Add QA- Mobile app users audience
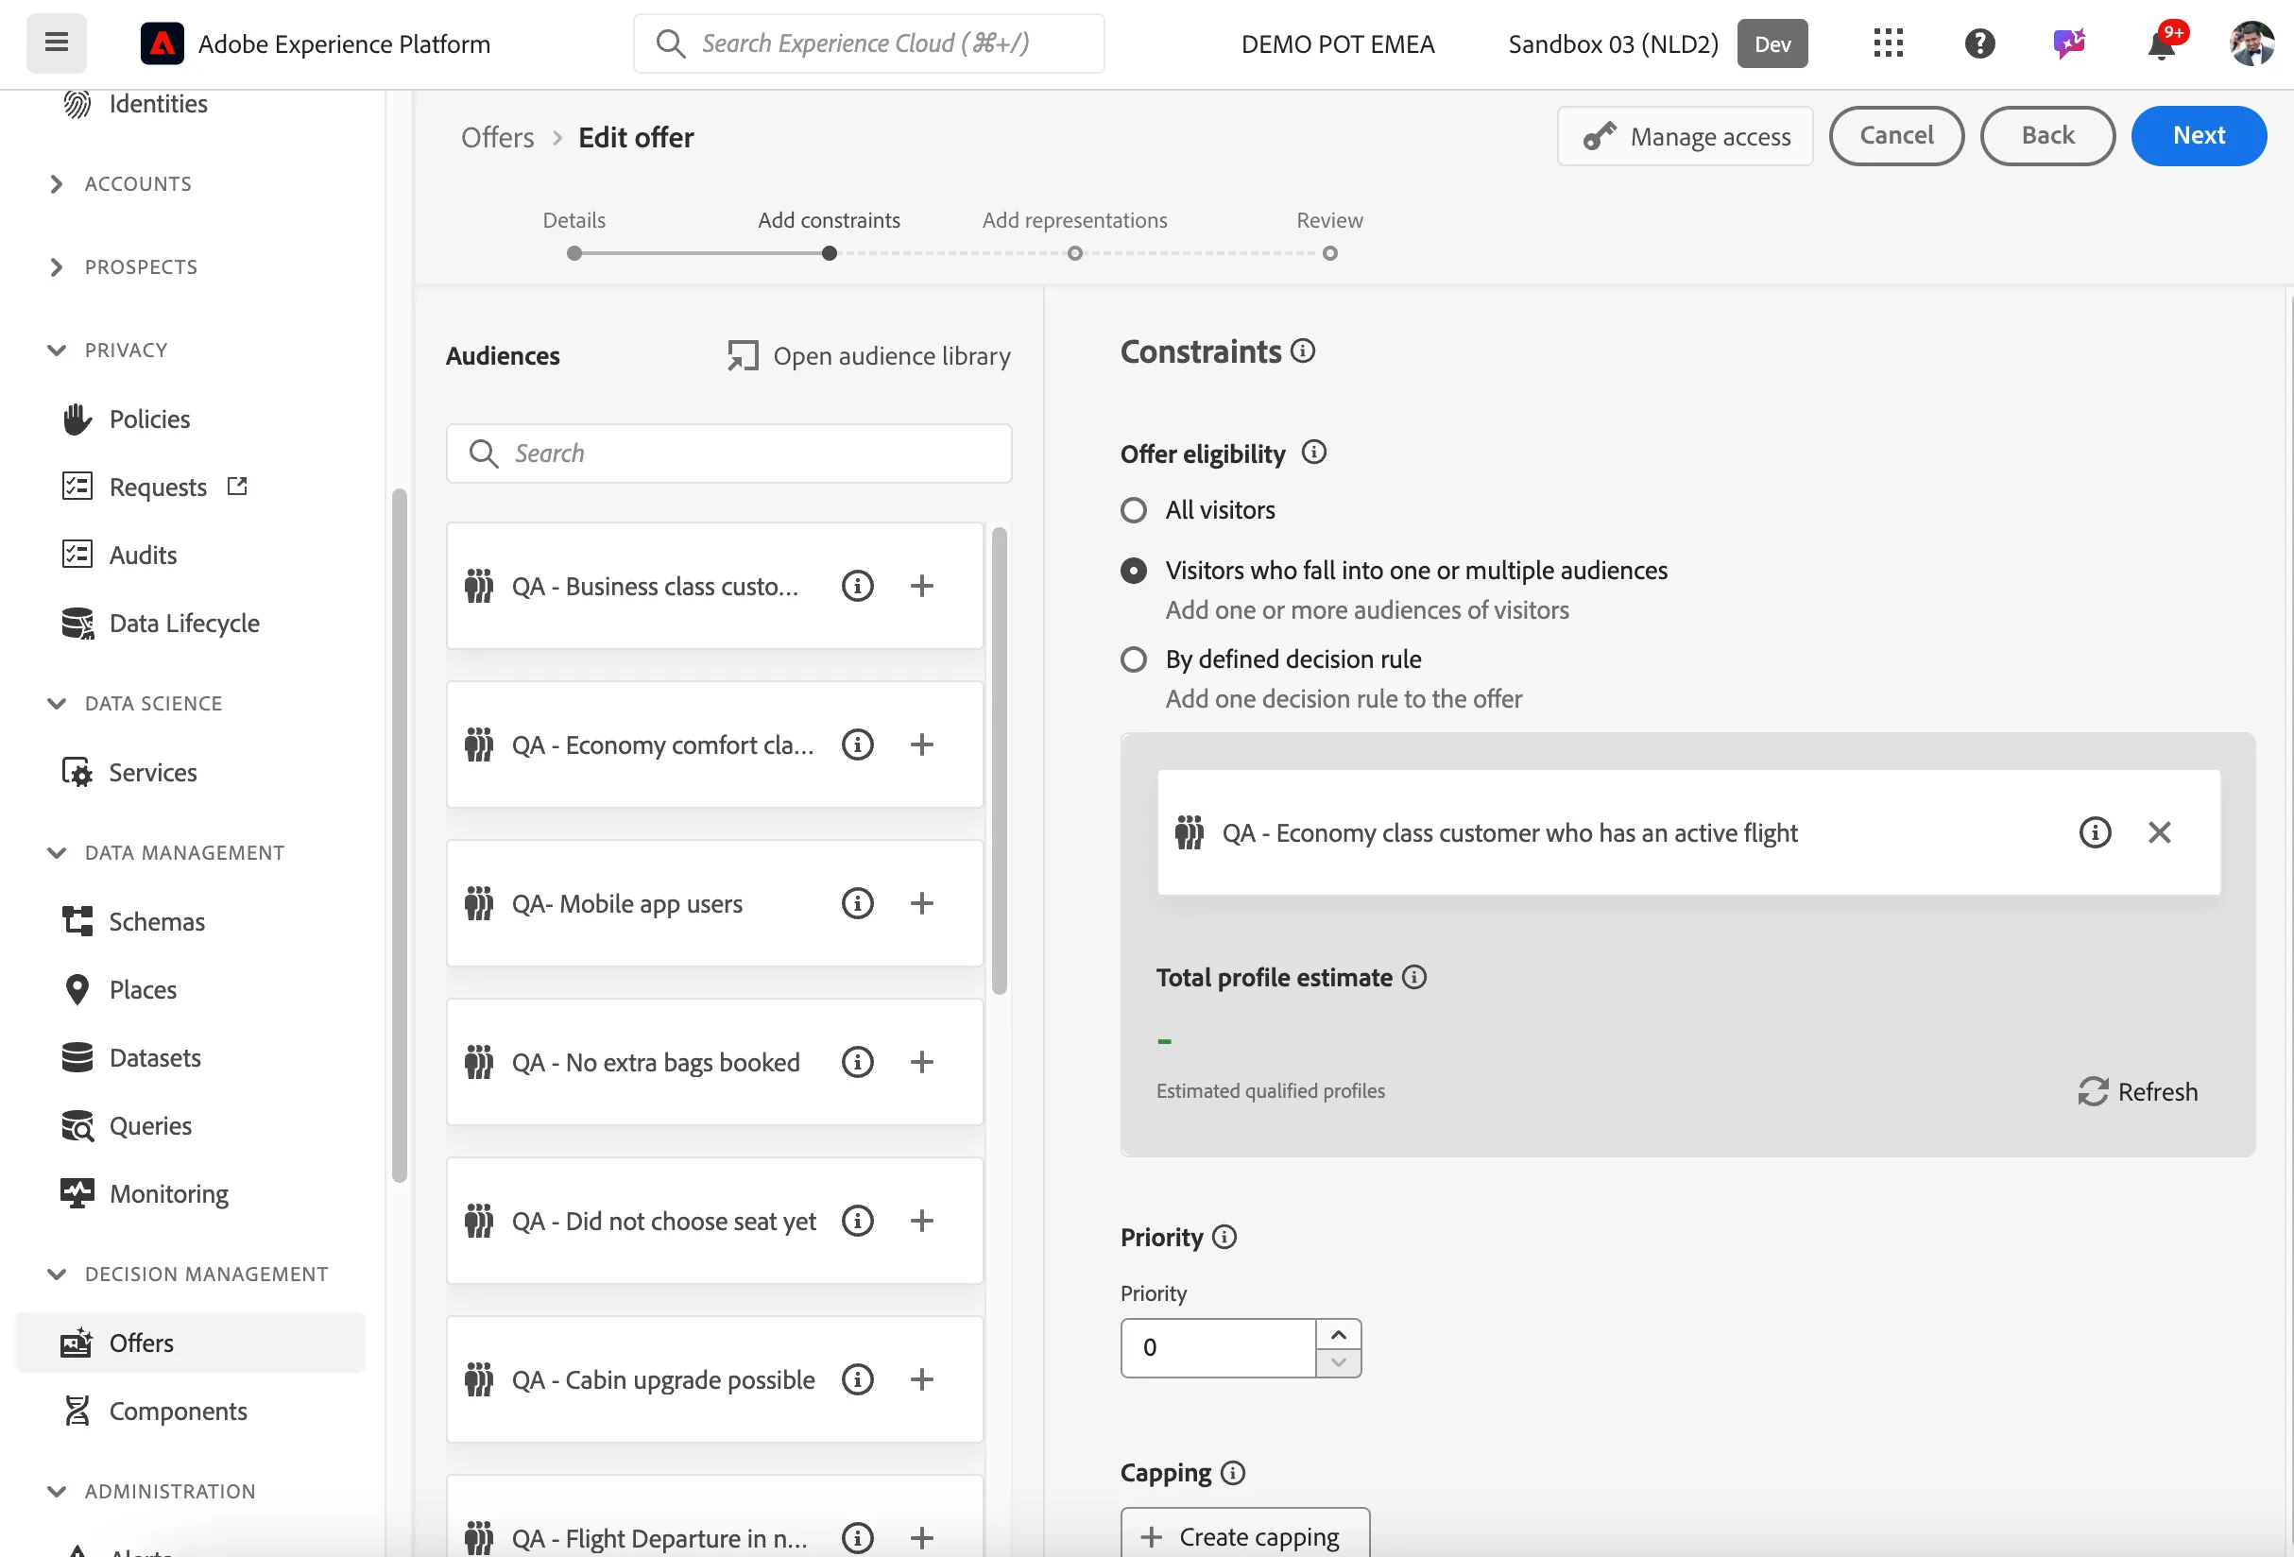The height and width of the screenshot is (1557, 2294). coord(921,903)
